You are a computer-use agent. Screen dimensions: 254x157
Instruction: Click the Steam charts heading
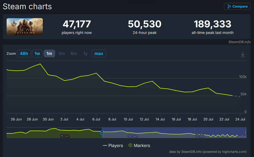[27, 7]
